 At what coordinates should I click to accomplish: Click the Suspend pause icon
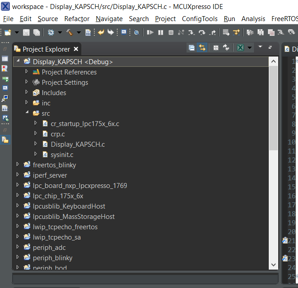click(160, 33)
